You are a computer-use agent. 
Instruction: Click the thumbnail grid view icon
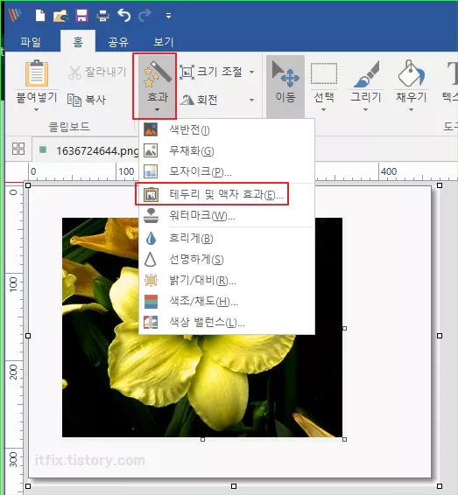[x=18, y=149]
